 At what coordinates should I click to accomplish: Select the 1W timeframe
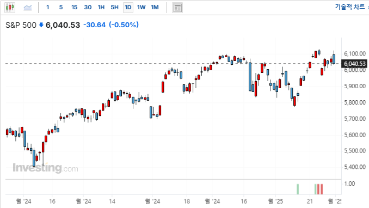[x=141, y=7]
